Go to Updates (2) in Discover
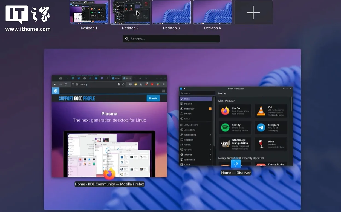Screen dimensions: 341x212 (x=189, y=109)
